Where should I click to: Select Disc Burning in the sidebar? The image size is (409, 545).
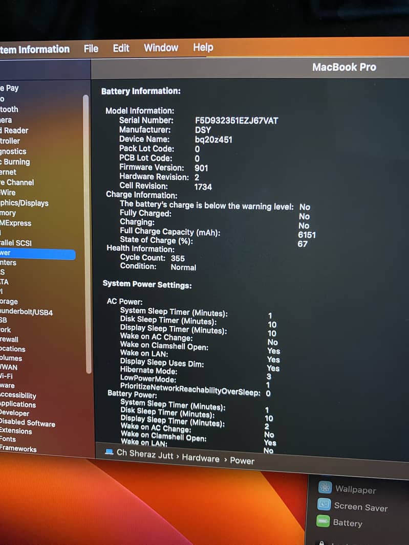[15, 162]
